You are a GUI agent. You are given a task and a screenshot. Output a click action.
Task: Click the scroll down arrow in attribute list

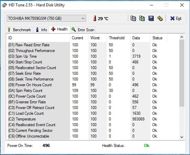pyautogui.click(x=182, y=137)
